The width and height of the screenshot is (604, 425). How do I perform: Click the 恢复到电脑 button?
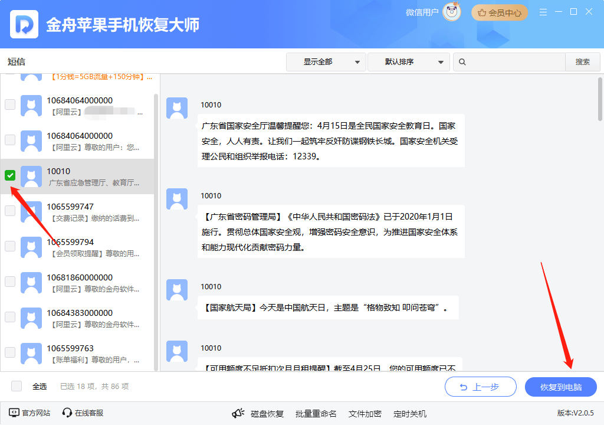click(560, 387)
